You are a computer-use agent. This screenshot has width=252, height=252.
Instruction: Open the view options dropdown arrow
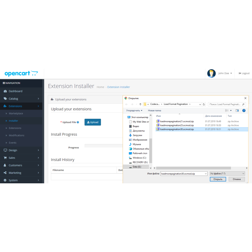tap(231, 111)
